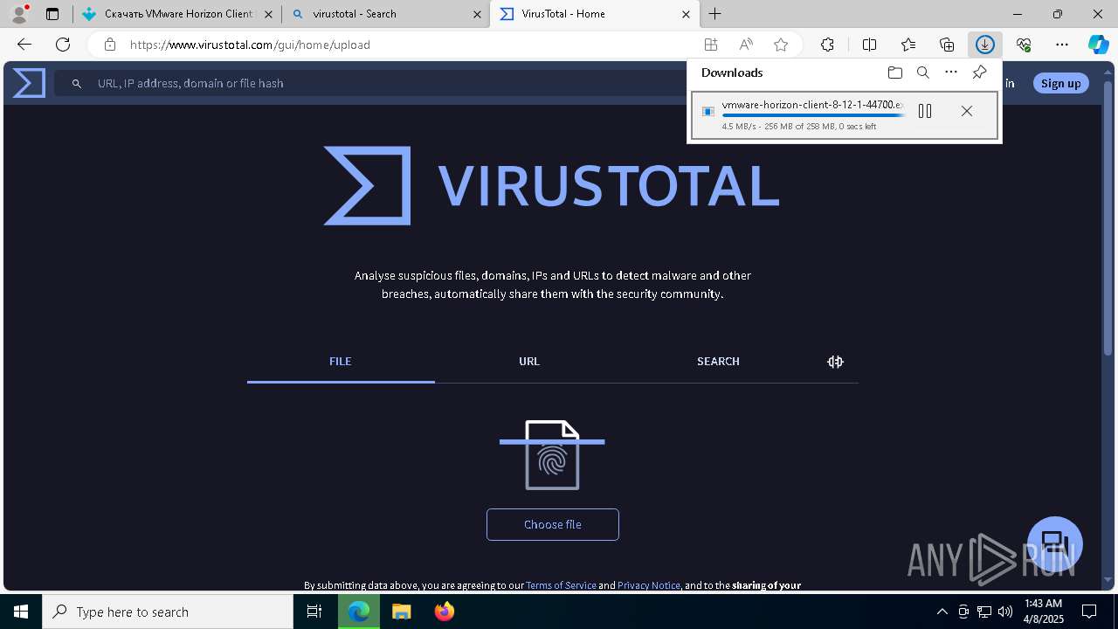Pin the Downloads panel
The image size is (1118, 629).
pyautogui.click(x=980, y=73)
